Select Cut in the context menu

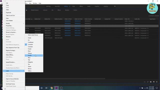coord(7,3)
